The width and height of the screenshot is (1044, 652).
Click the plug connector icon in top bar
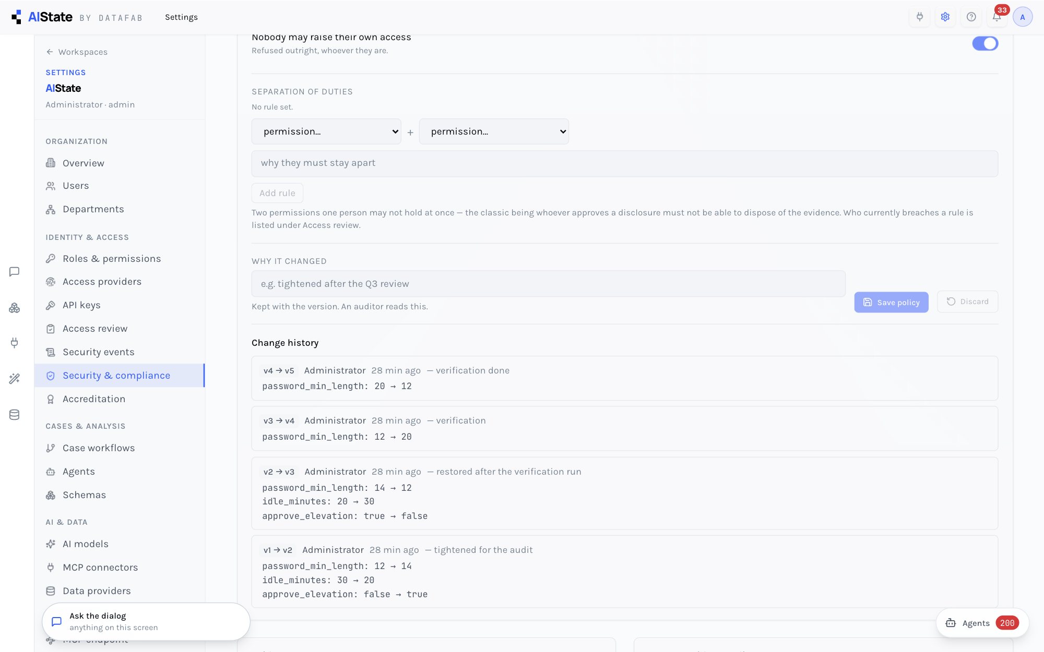(920, 17)
